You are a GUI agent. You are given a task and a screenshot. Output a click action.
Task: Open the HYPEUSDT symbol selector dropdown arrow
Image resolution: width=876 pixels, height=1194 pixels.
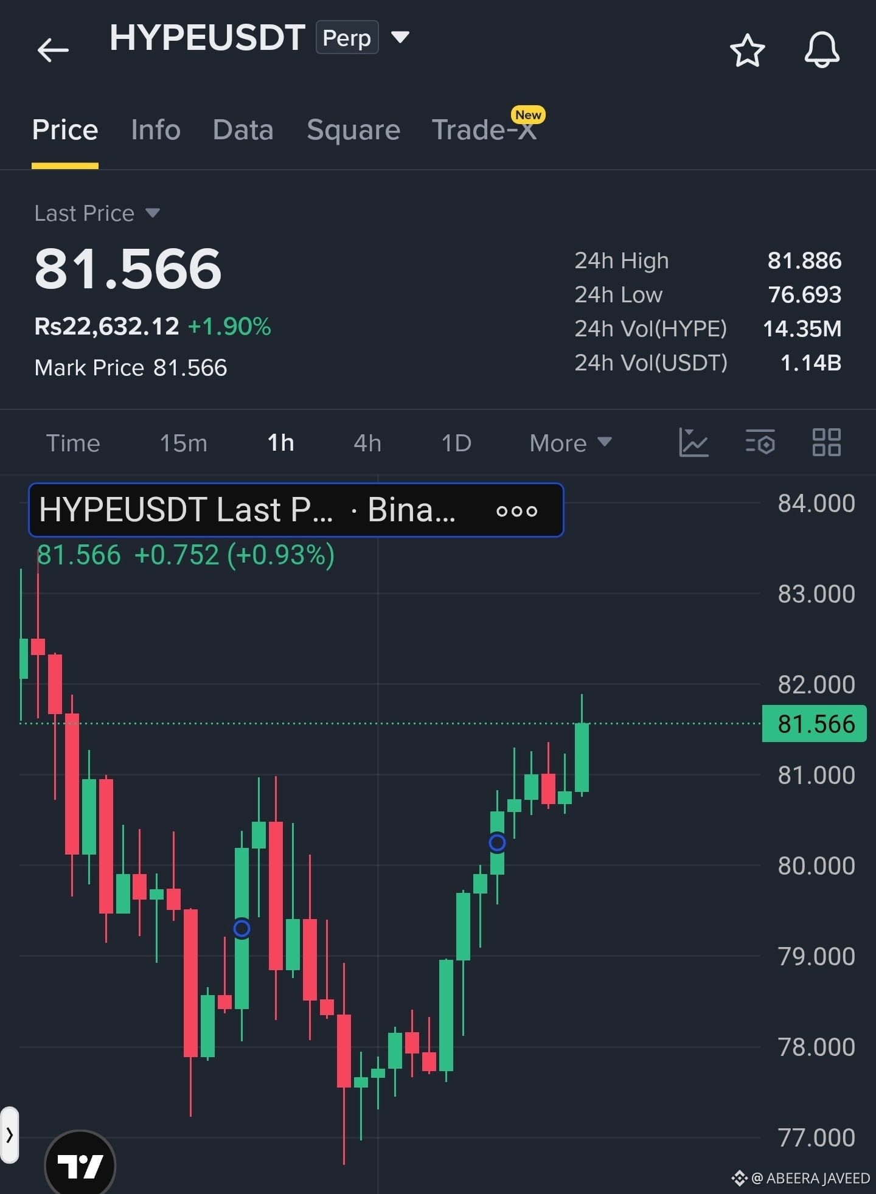click(x=400, y=38)
